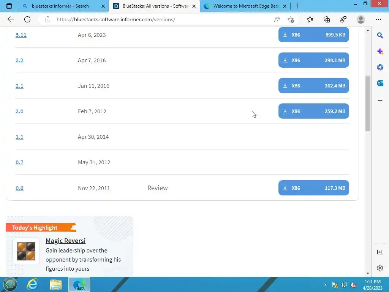Download X86 262.4 MB for version 2.1
389x292 pixels.
coord(313,86)
